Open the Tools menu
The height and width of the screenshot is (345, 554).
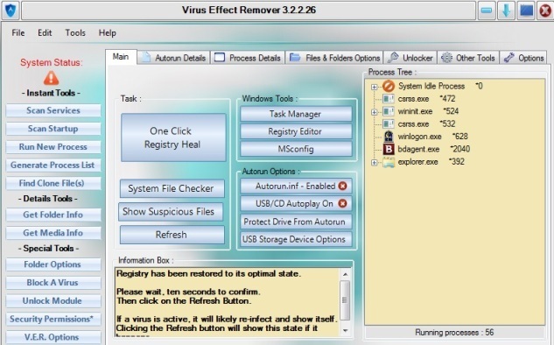(75, 33)
